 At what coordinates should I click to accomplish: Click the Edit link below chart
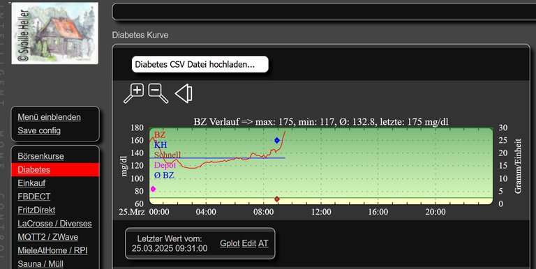(x=249, y=243)
